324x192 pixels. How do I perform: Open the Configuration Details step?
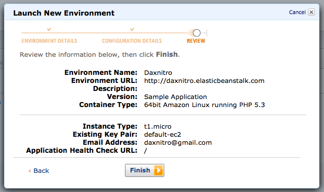[132, 41]
